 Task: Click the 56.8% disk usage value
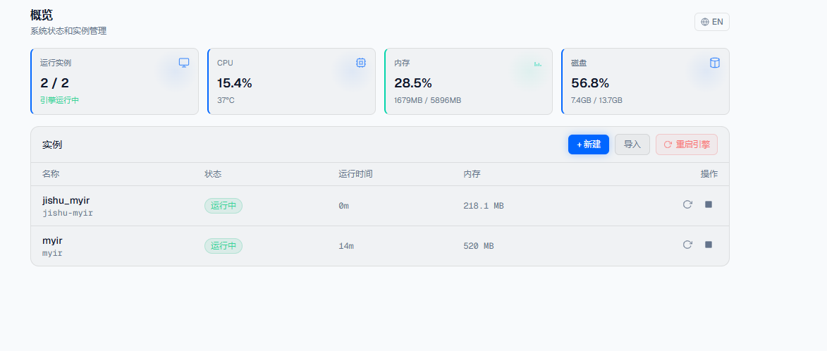590,83
